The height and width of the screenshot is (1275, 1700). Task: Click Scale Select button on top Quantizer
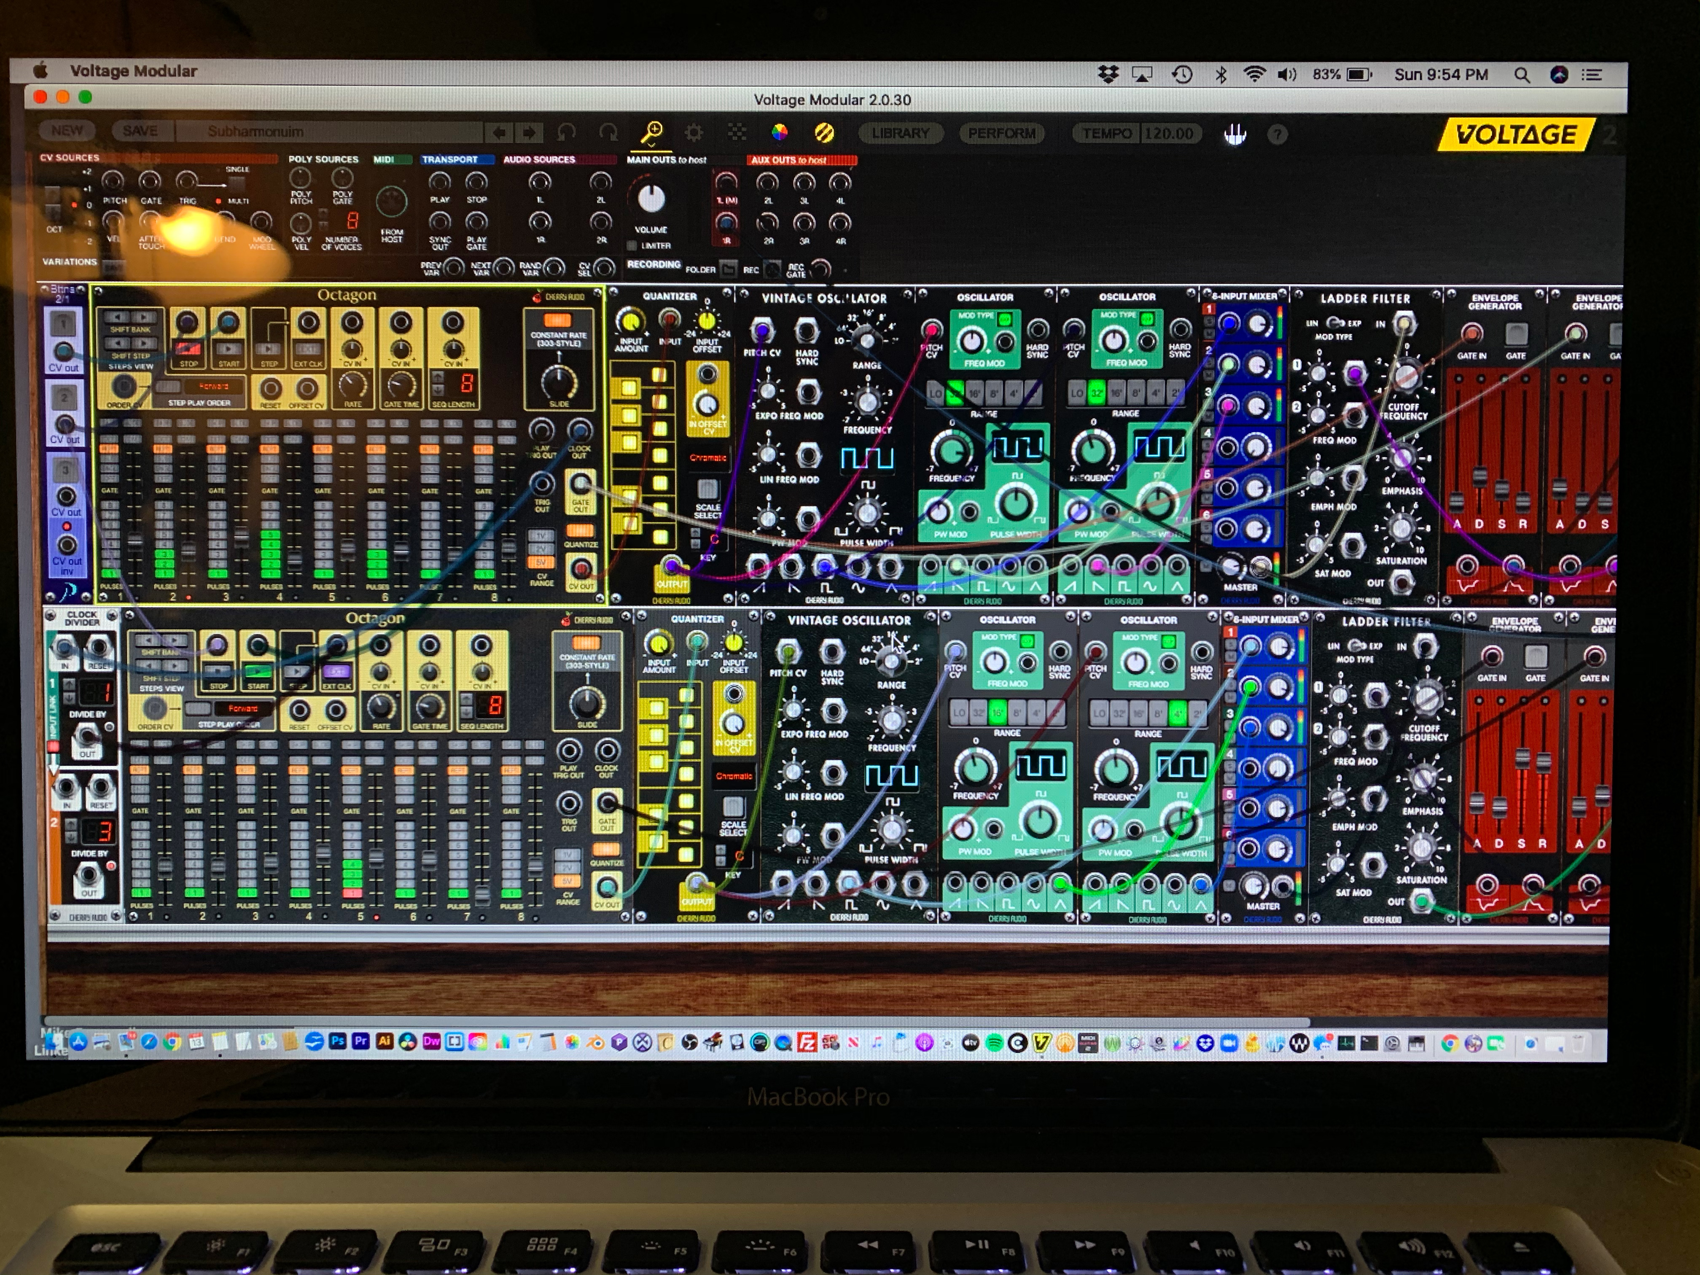(x=707, y=489)
